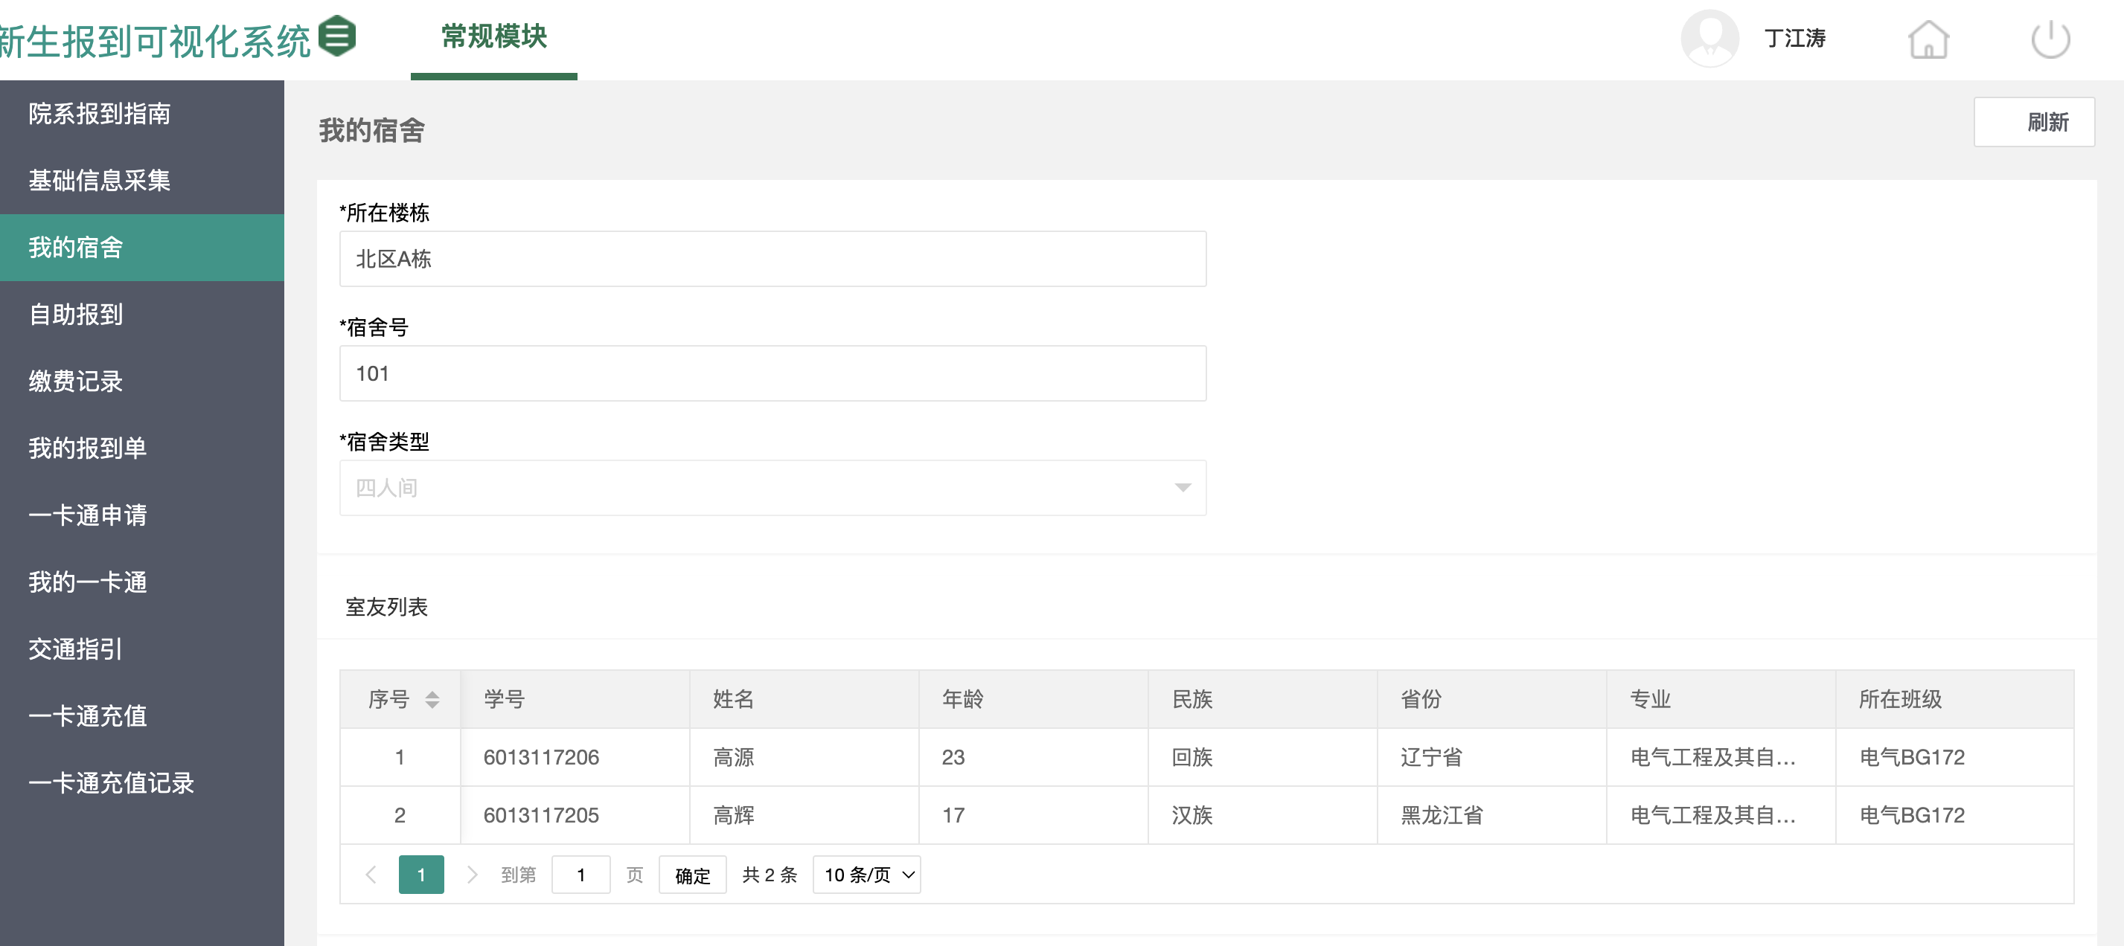Sort table by 序号 column arrows
The image size is (2124, 946).
432,700
